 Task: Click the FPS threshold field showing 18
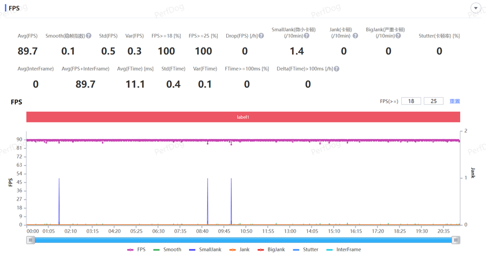[x=411, y=101]
